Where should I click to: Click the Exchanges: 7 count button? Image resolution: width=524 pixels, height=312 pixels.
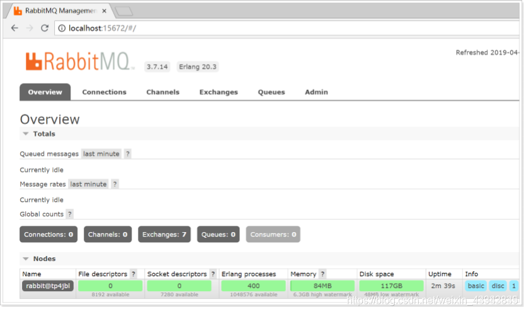(164, 234)
